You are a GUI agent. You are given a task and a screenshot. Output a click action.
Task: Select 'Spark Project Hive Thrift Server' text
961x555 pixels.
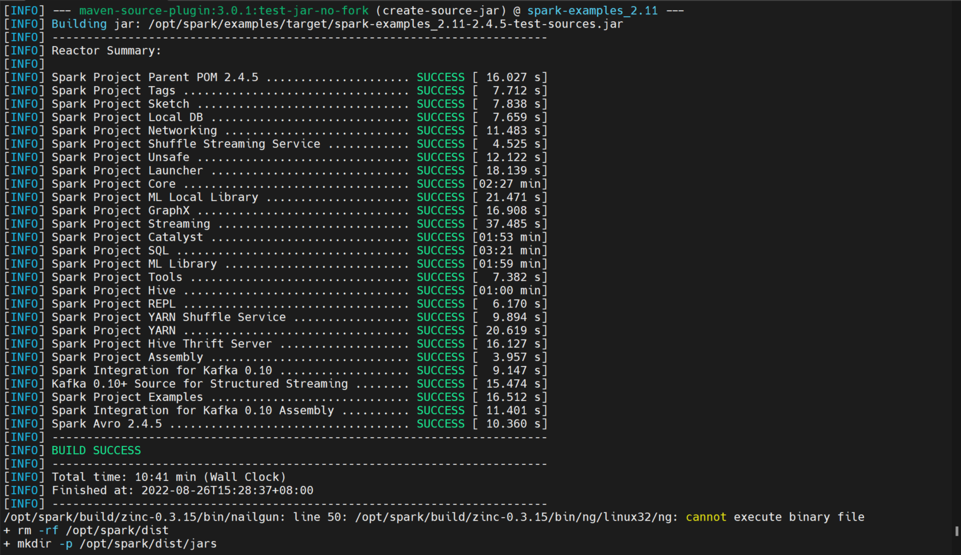(x=162, y=344)
